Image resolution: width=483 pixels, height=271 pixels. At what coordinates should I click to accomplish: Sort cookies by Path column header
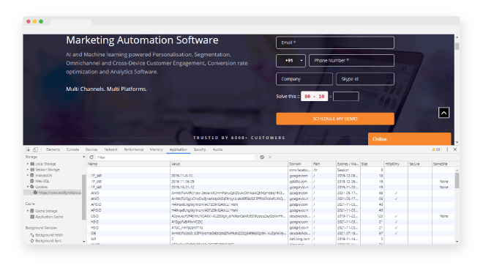coord(324,164)
